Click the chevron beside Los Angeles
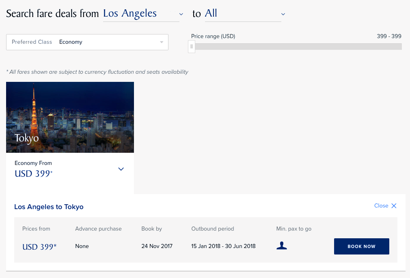 pyautogui.click(x=181, y=14)
